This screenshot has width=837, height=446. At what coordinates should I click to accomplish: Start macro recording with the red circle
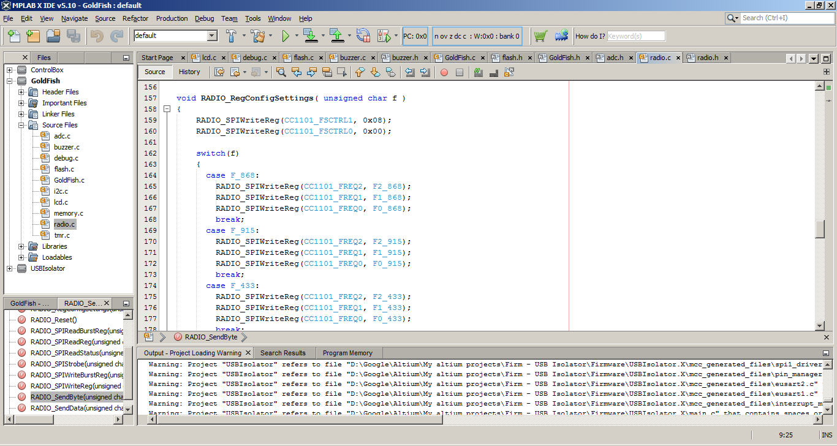[444, 72]
